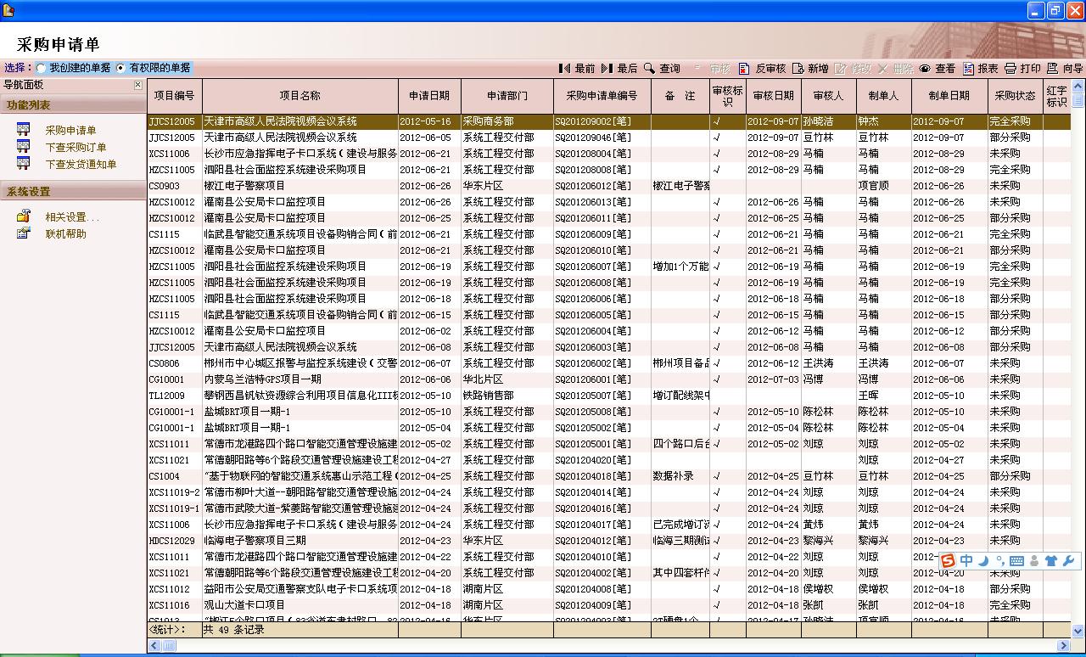Add a new record with 新增

(x=810, y=68)
